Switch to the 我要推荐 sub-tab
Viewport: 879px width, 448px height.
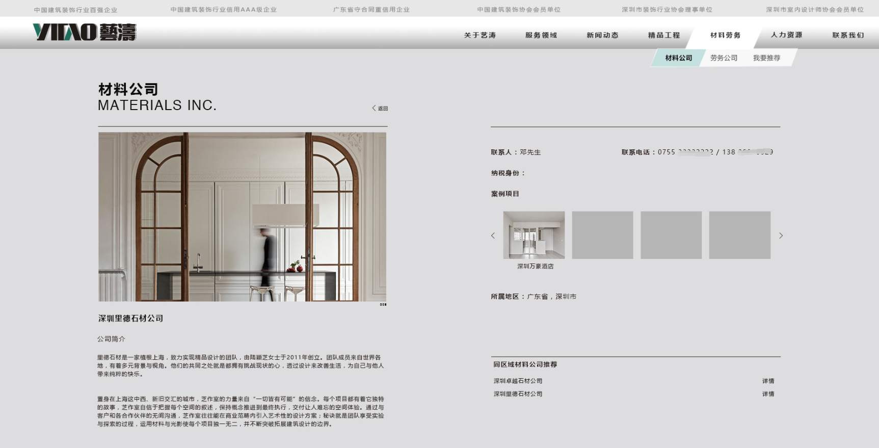pyautogui.click(x=767, y=58)
